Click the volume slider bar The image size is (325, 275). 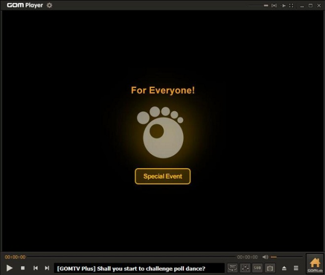[x=287, y=257]
